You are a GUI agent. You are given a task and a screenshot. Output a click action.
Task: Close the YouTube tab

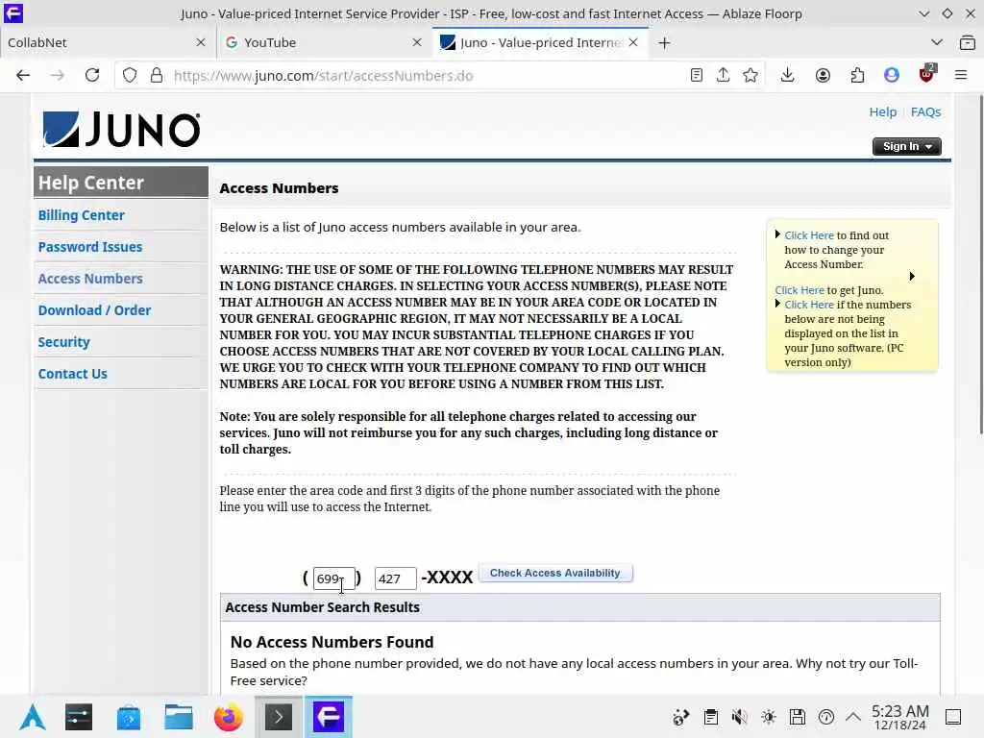click(x=417, y=42)
